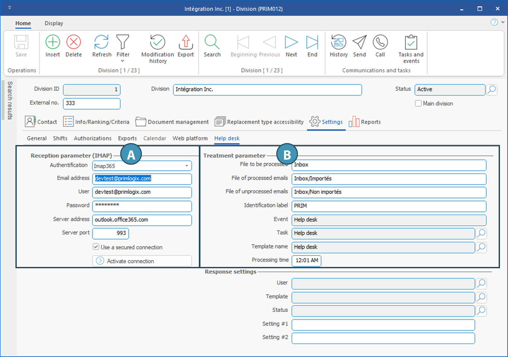Screen dimensions: 508x357
Task: Open lookup for Template name field
Action: (481, 247)
